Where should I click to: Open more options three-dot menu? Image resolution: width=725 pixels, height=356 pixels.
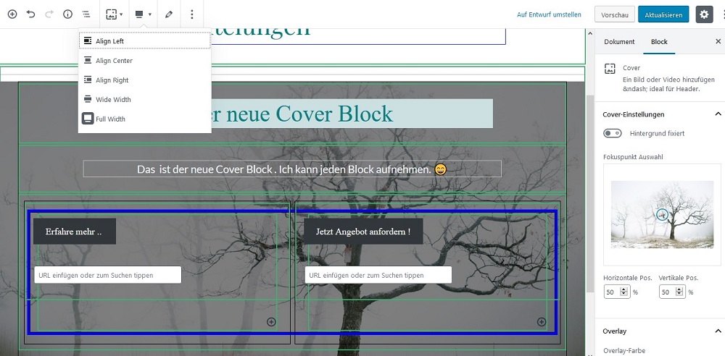(191, 14)
